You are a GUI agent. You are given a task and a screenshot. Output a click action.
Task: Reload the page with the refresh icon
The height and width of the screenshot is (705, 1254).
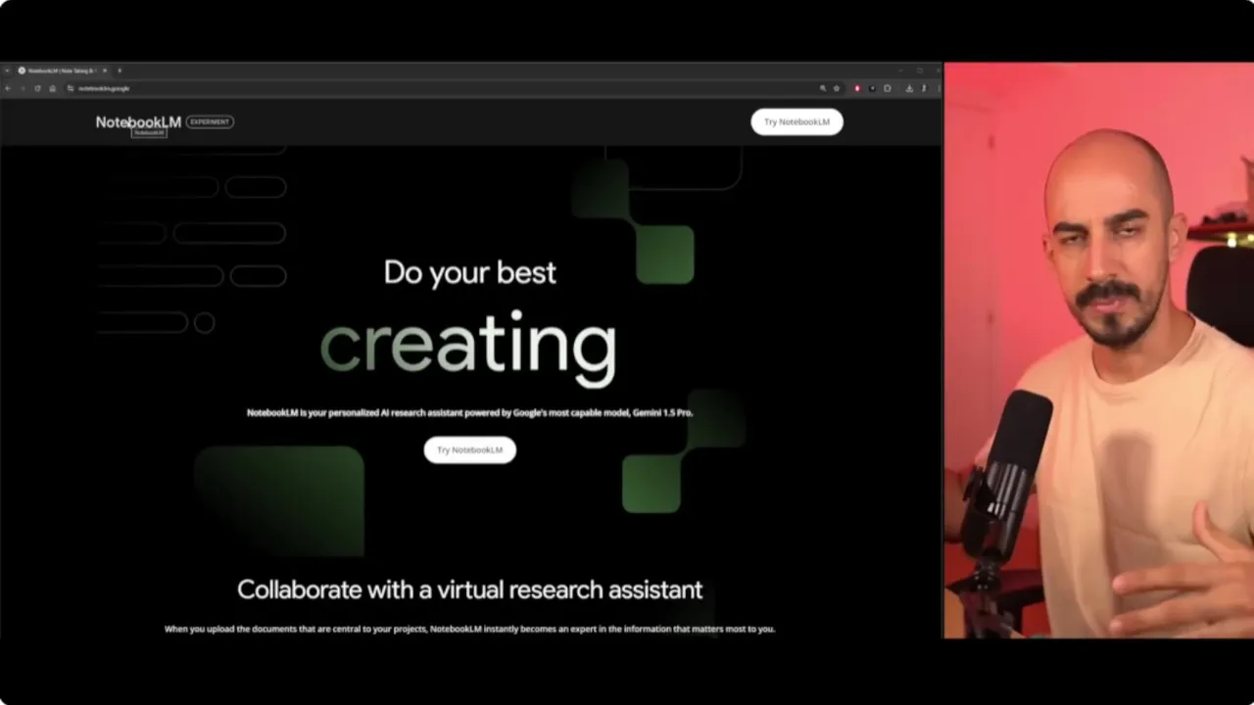point(37,88)
